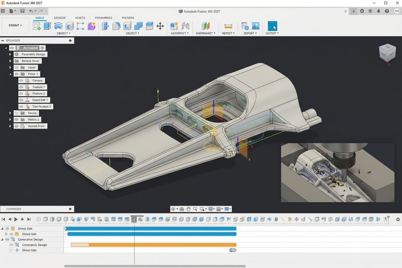Expand the Remore Mxon folder
Viewport: 402px width, 268px height.
[x=10, y=61]
